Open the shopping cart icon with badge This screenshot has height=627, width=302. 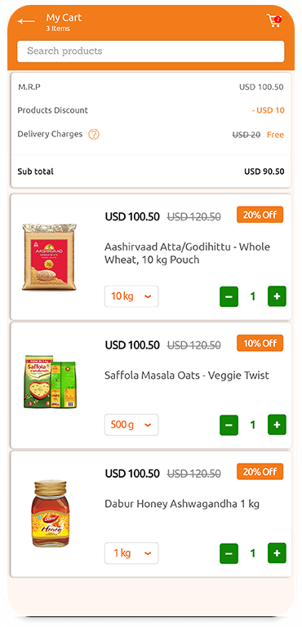click(x=274, y=20)
